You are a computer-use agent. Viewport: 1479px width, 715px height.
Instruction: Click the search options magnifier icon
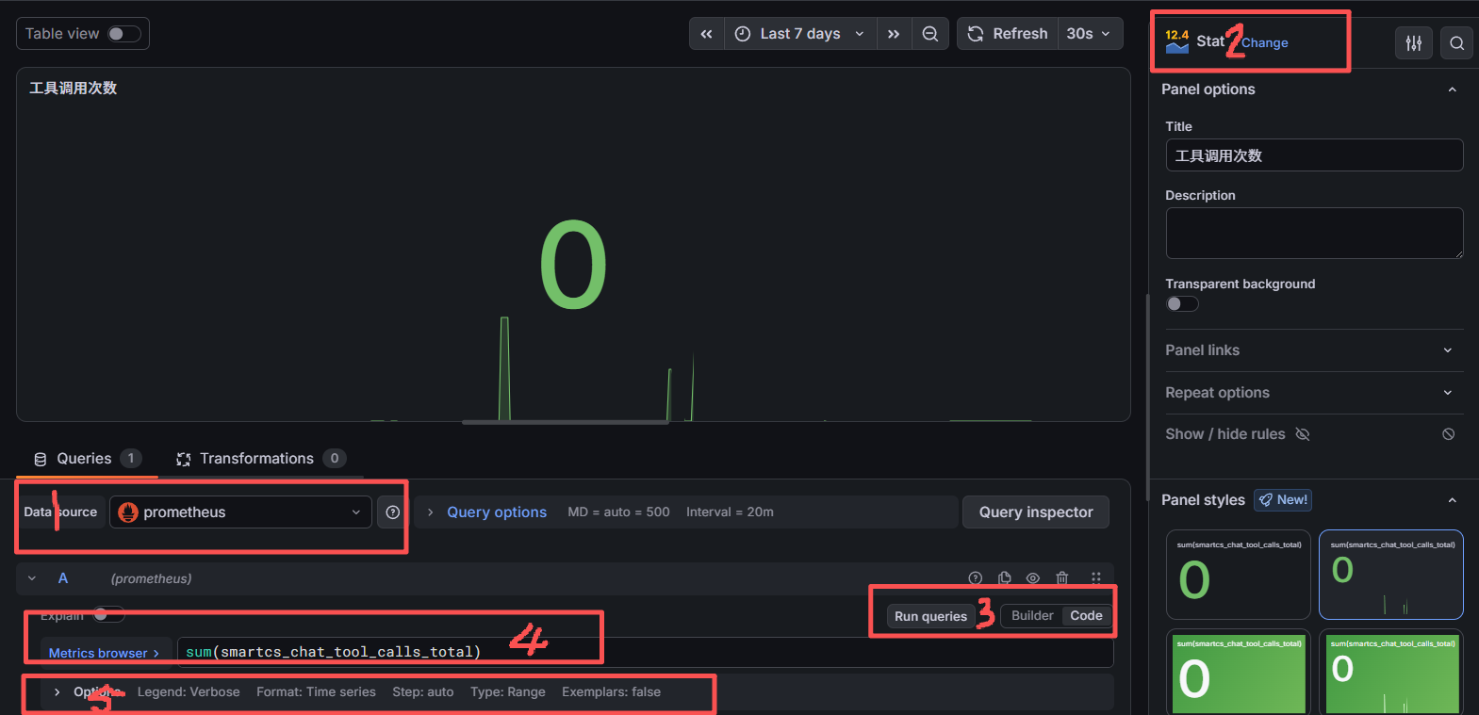1457,42
